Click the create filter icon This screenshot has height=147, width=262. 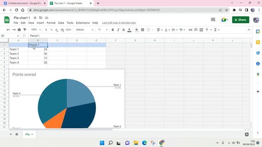coord(207,30)
